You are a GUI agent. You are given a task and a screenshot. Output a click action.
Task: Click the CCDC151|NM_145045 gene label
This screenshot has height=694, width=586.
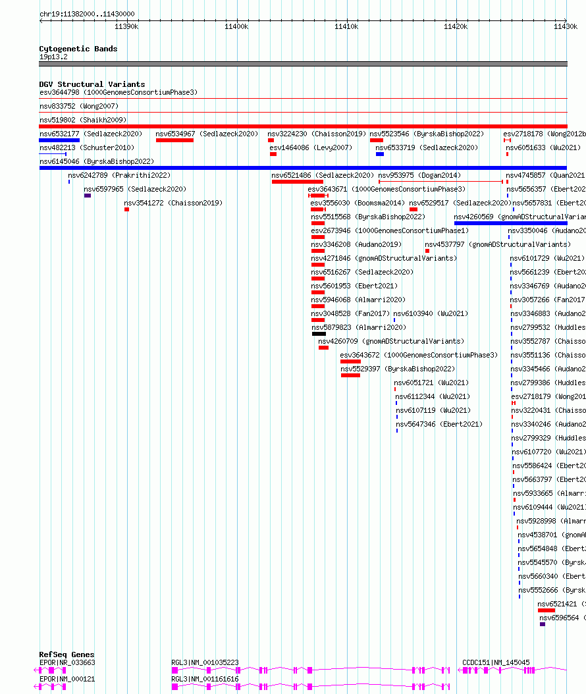click(x=496, y=662)
